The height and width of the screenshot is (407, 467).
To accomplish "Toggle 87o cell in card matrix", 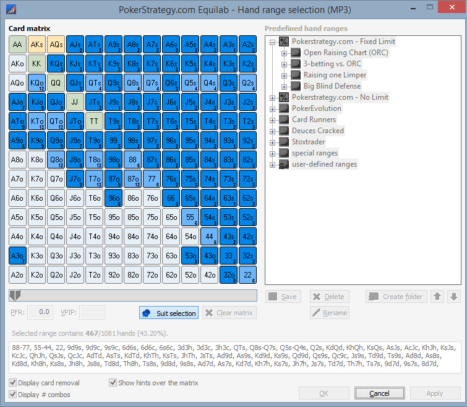I will click(133, 179).
